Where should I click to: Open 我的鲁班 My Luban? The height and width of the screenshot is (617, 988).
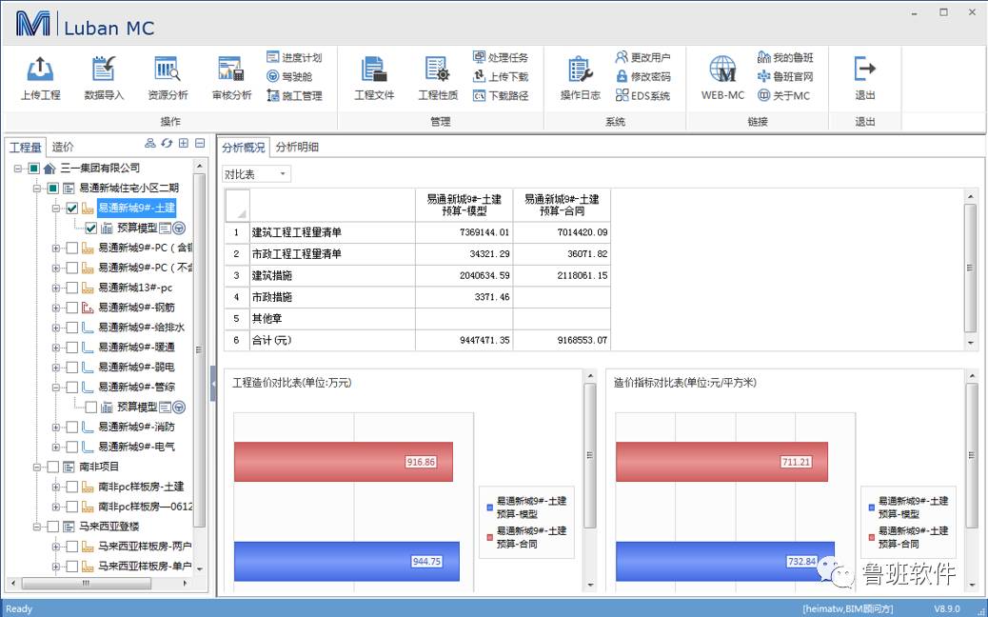pyautogui.click(x=785, y=57)
